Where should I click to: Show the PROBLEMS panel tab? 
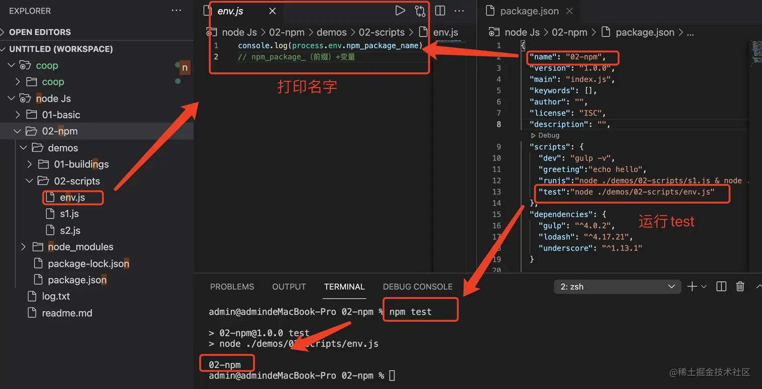pos(232,287)
